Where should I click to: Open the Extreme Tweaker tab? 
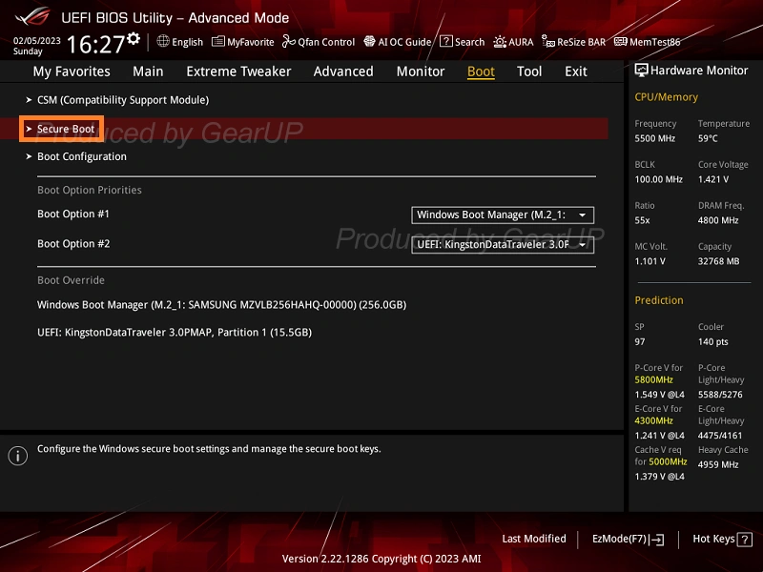click(x=238, y=71)
